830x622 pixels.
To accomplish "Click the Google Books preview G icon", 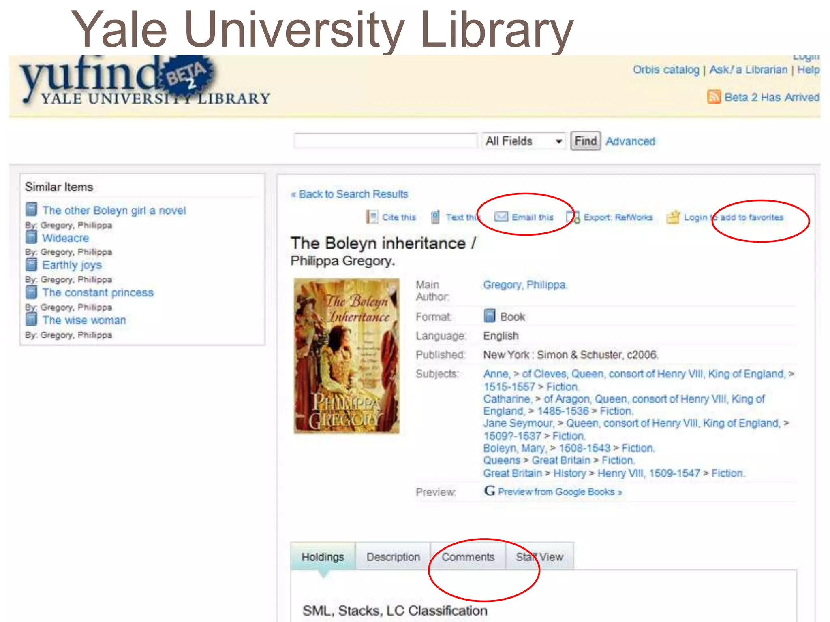I will tap(490, 491).
